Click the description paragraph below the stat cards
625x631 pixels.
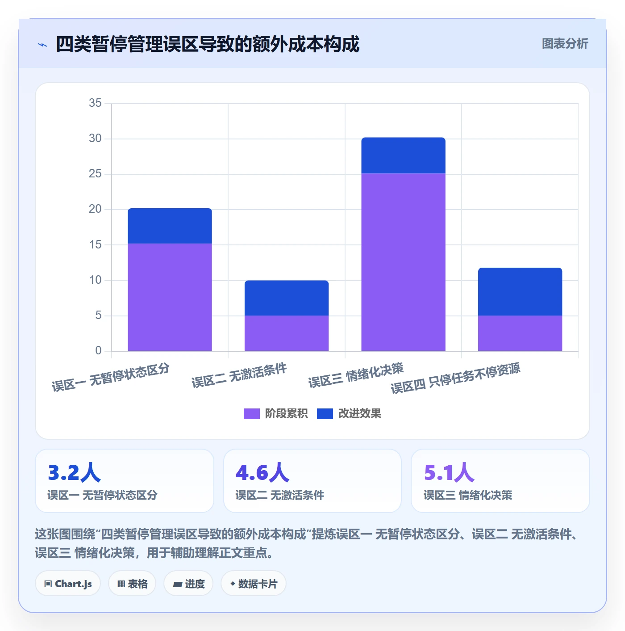tap(308, 543)
